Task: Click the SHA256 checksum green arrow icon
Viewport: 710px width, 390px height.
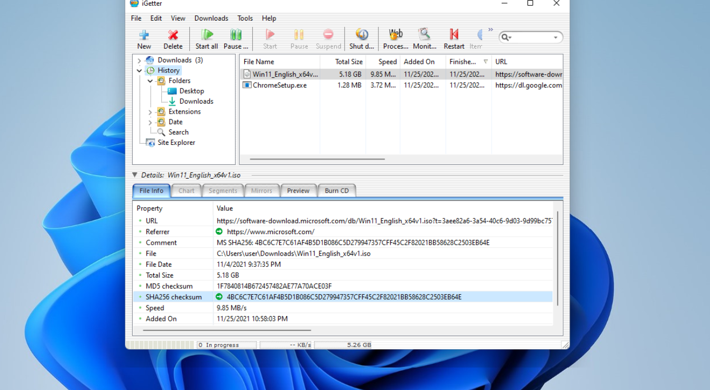Action: pos(219,297)
